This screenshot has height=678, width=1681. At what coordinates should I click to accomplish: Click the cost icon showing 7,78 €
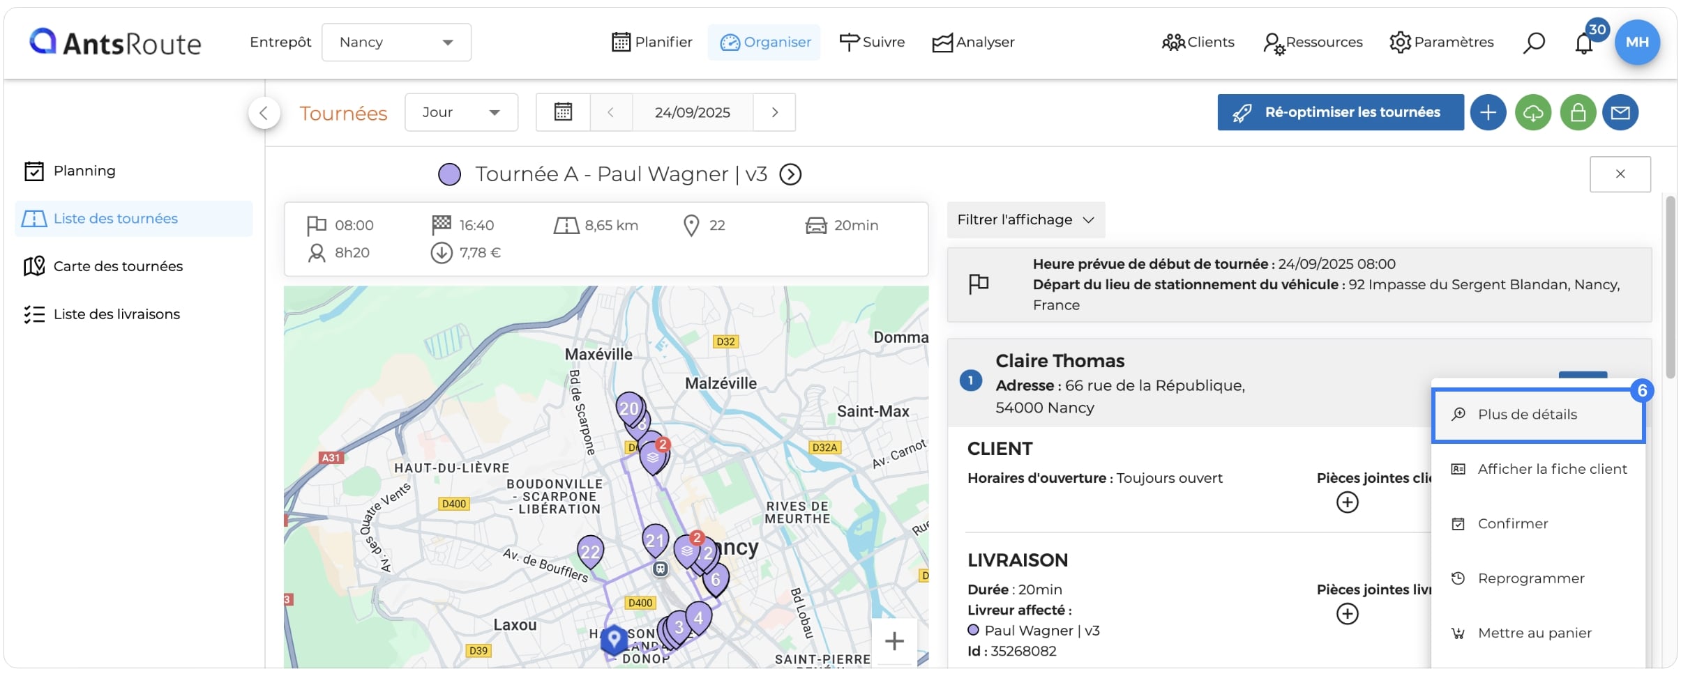pyautogui.click(x=442, y=253)
